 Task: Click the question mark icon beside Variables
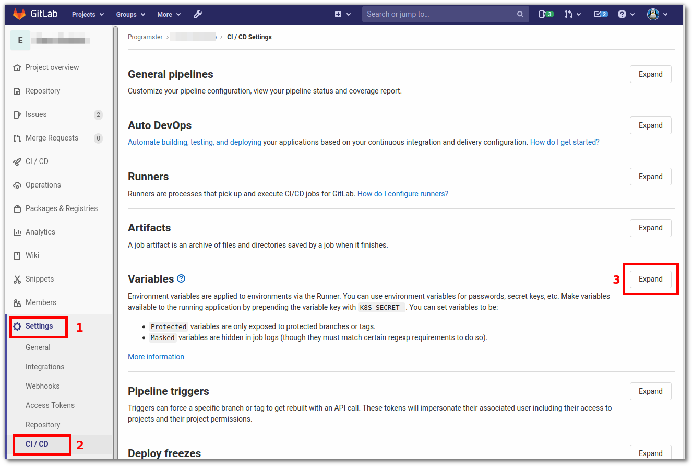[x=181, y=278]
